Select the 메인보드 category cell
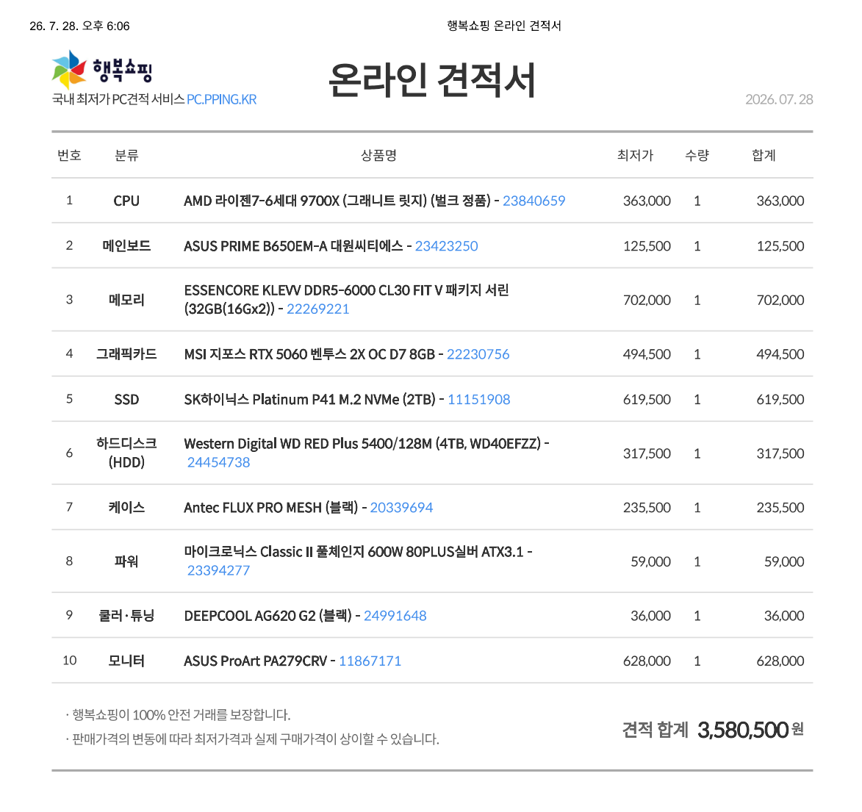 click(126, 245)
